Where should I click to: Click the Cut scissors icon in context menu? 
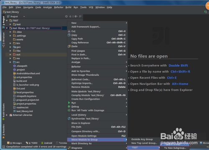point(69,31)
